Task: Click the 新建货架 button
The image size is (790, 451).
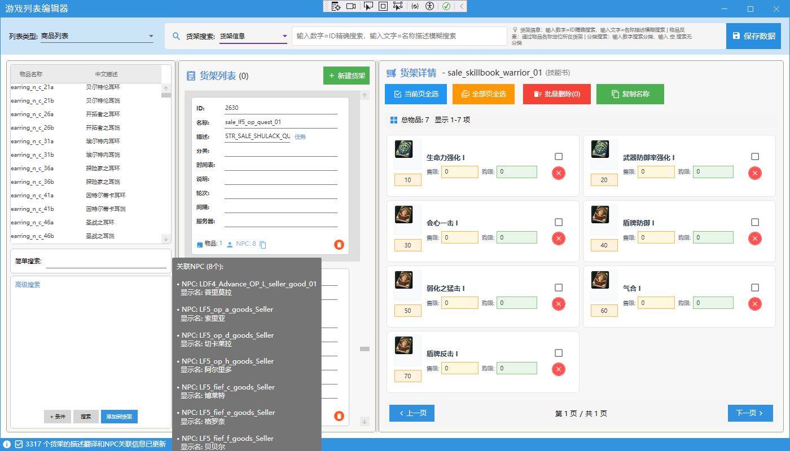Action: coord(346,75)
